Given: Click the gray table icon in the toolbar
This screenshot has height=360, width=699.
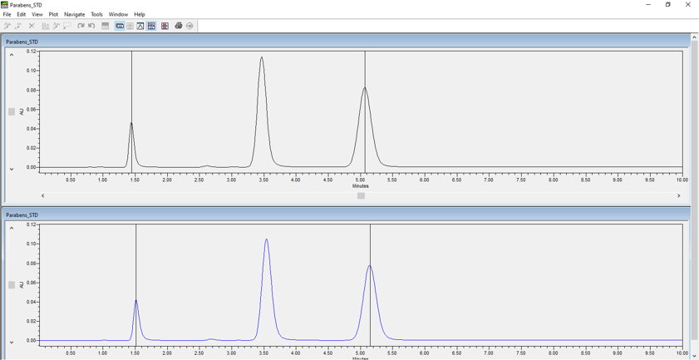Looking at the screenshot, I should tap(106, 26).
